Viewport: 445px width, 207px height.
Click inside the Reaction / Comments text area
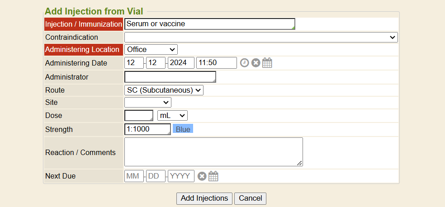pos(213,152)
